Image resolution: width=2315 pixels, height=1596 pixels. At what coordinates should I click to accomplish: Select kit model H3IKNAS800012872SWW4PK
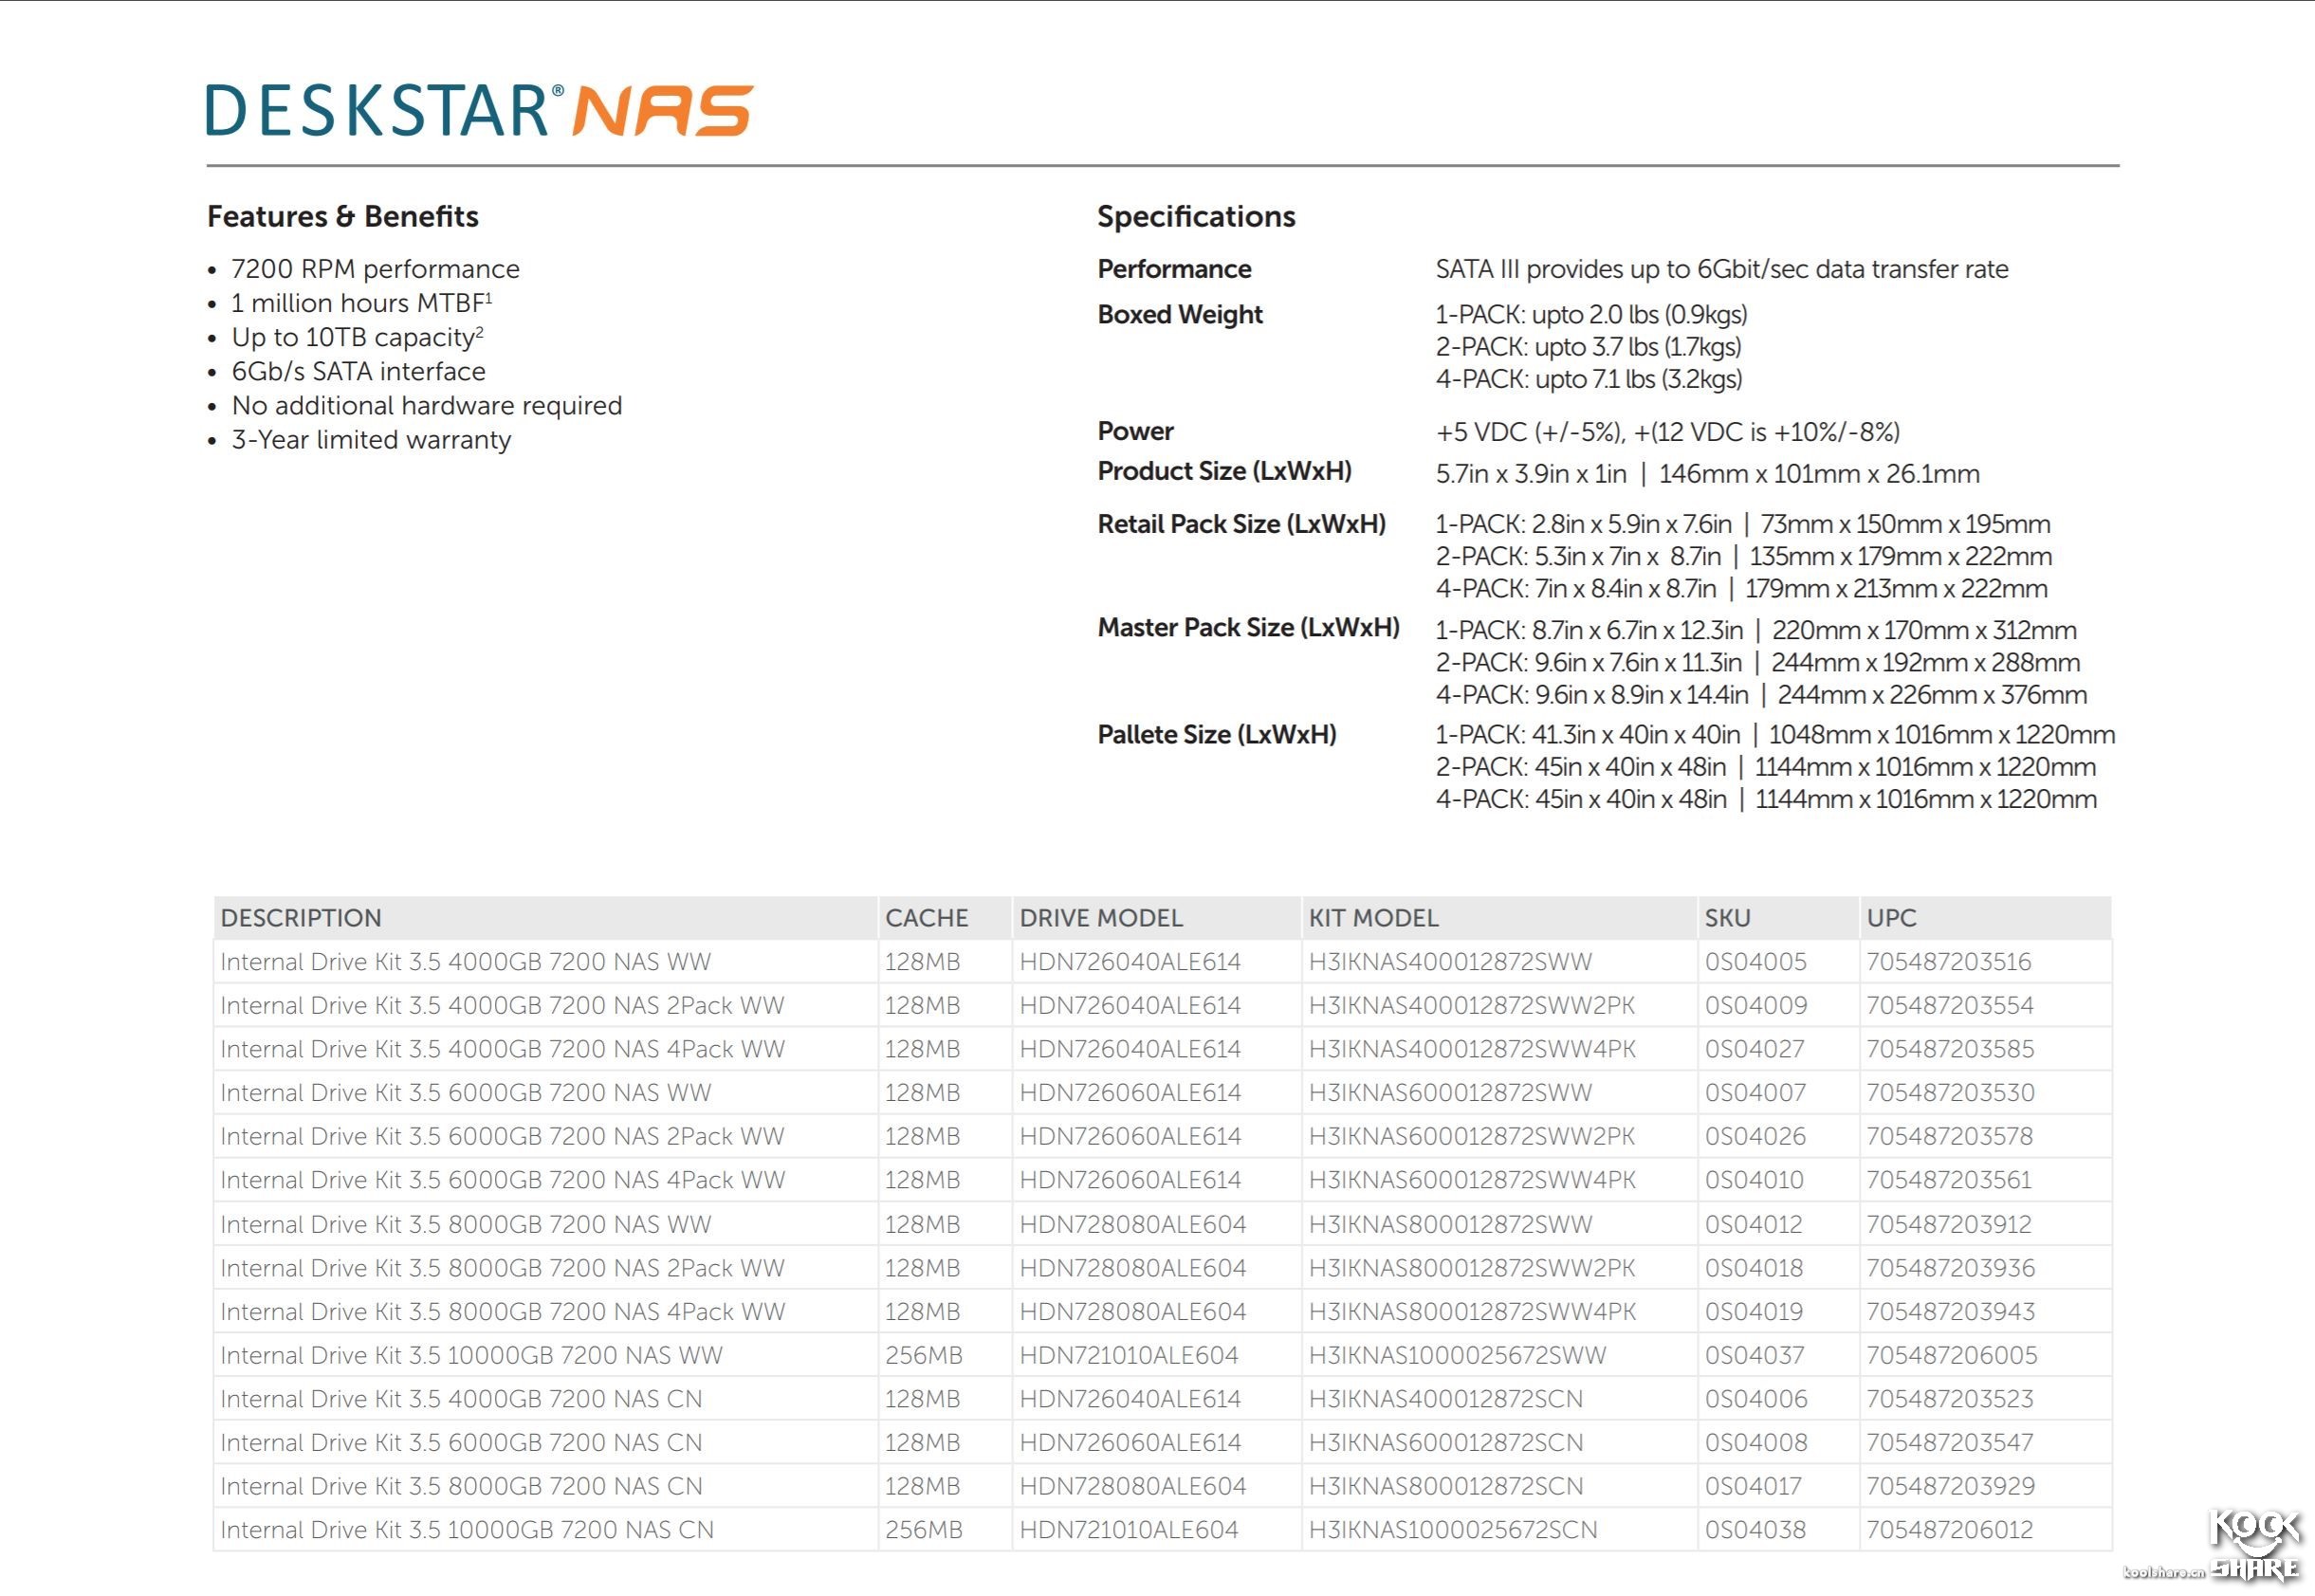pos(1471,1311)
